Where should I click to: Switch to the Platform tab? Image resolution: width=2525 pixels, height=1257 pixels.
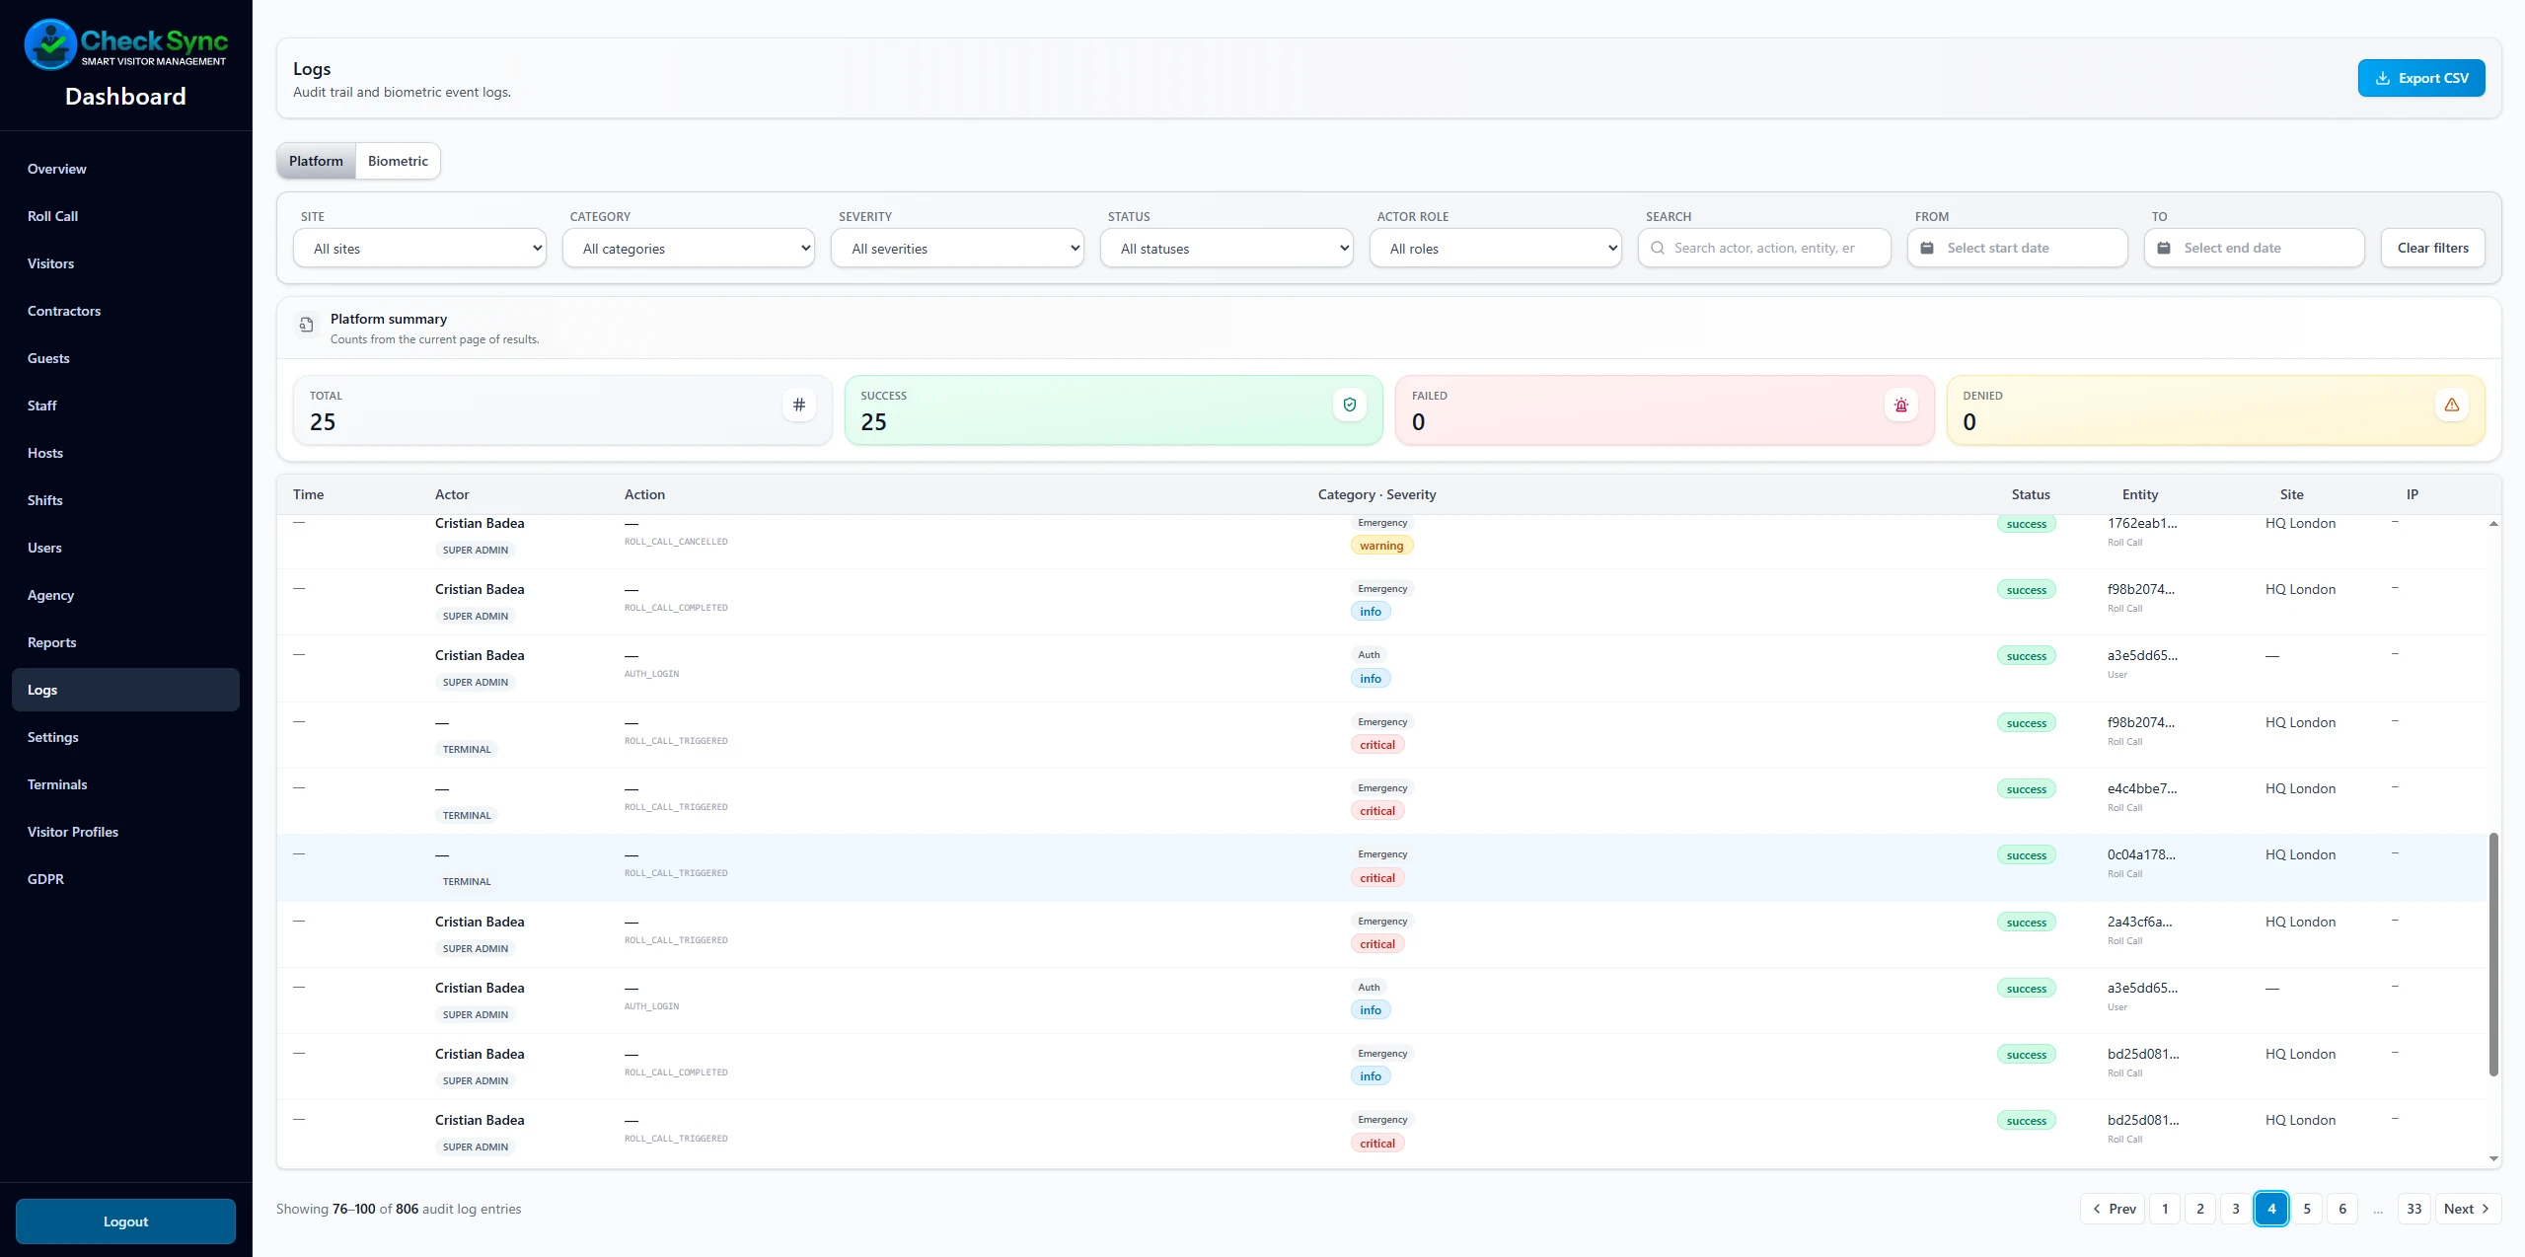316,161
